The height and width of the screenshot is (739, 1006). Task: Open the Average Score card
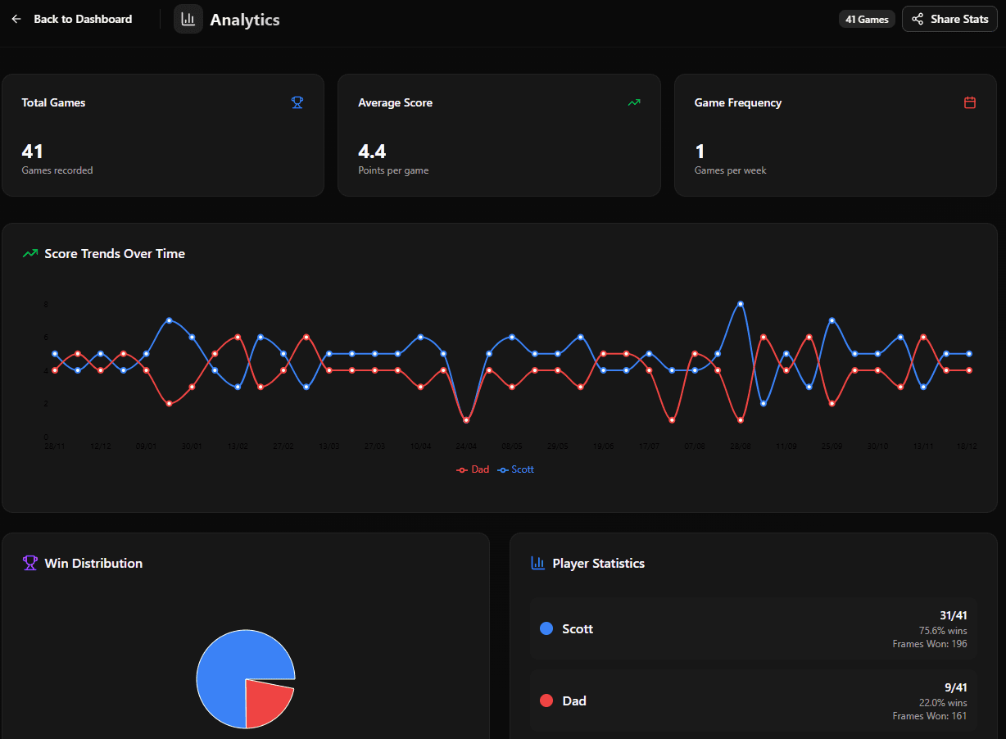(x=499, y=135)
